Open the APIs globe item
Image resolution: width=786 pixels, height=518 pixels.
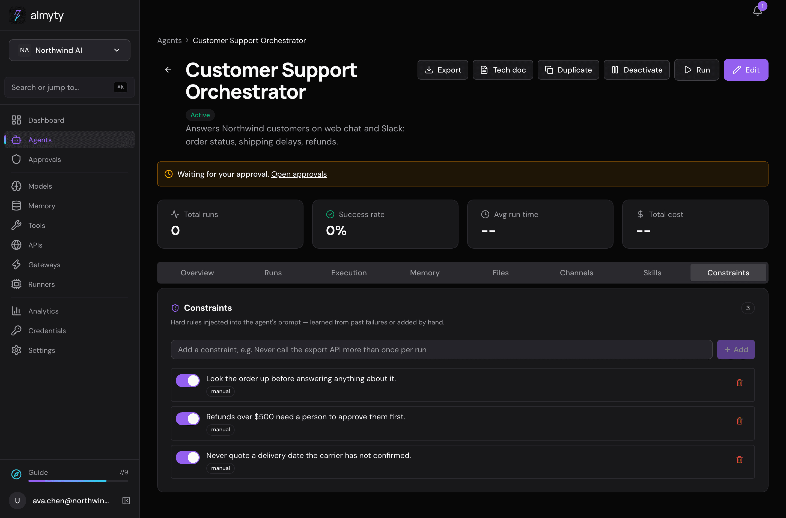(x=69, y=245)
